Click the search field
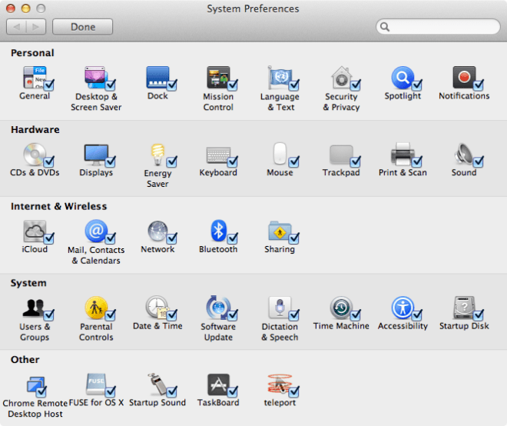The height and width of the screenshot is (426, 507). pos(438,27)
